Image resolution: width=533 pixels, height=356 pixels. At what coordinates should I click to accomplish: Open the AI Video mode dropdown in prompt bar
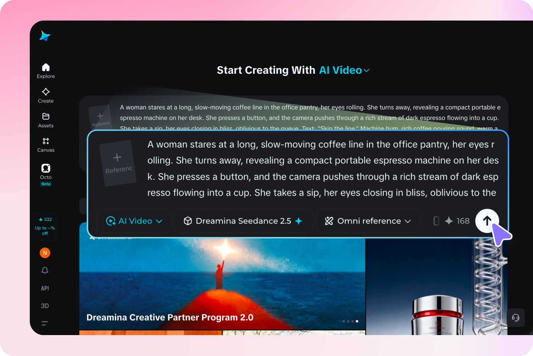(134, 221)
